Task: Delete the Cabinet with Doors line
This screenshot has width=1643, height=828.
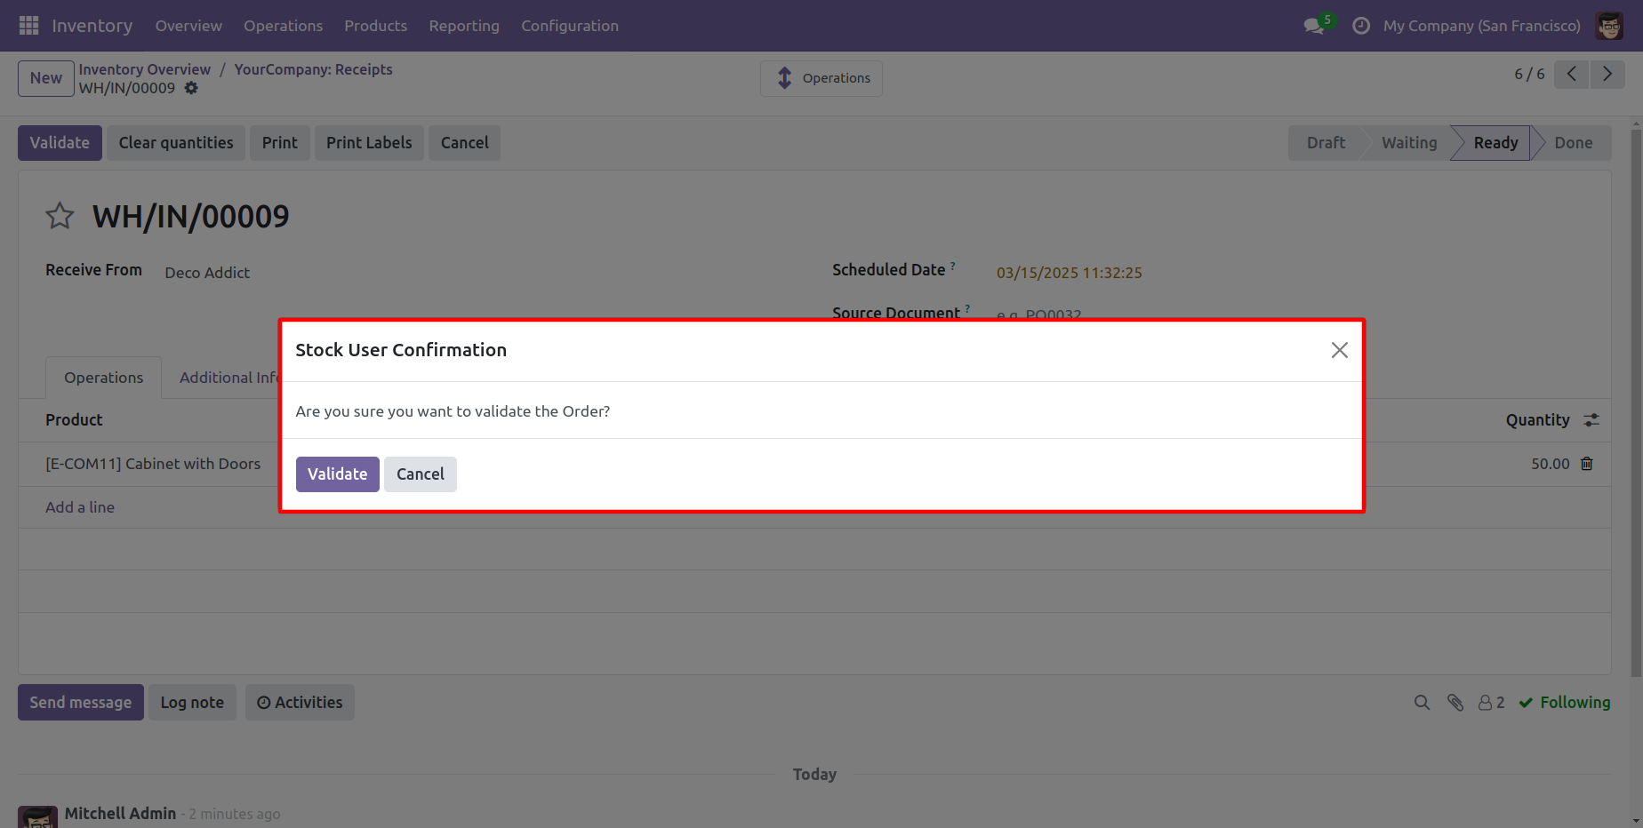Action: point(1587,464)
